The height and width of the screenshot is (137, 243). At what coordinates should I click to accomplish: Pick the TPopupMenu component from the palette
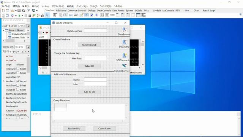[61, 15]
